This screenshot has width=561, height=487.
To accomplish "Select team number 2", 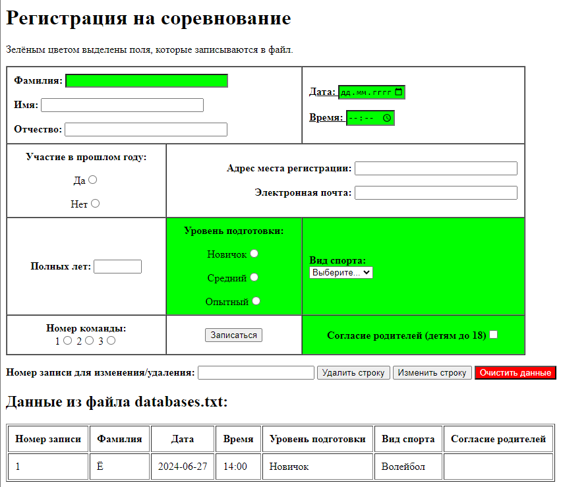I will pos(89,341).
